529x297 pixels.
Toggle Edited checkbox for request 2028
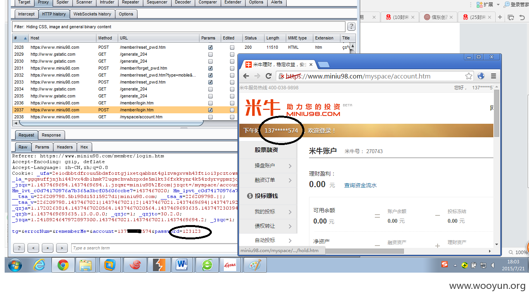pyautogui.click(x=232, y=47)
